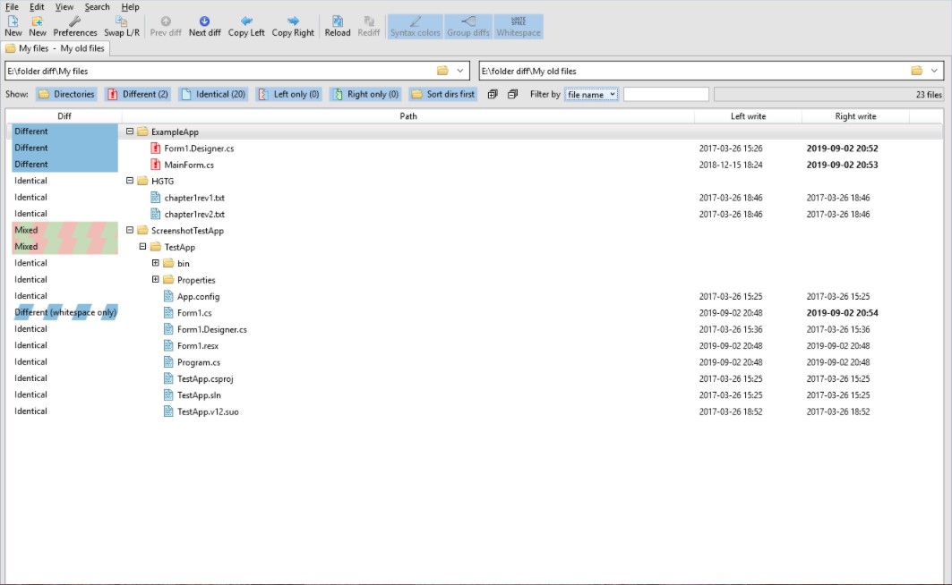Sort by Path column header

[408, 115]
